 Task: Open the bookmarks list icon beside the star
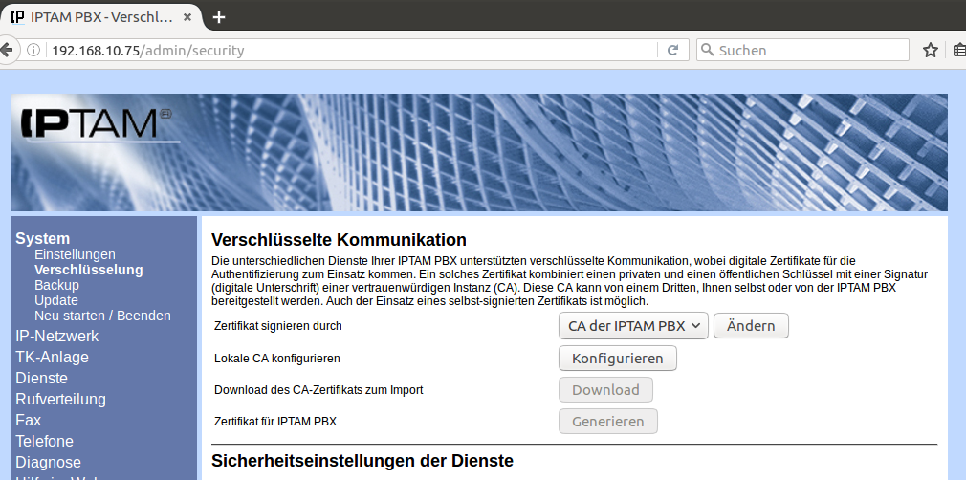[x=958, y=51]
